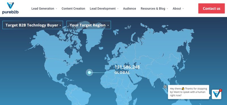Open the Audience page

(129, 9)
